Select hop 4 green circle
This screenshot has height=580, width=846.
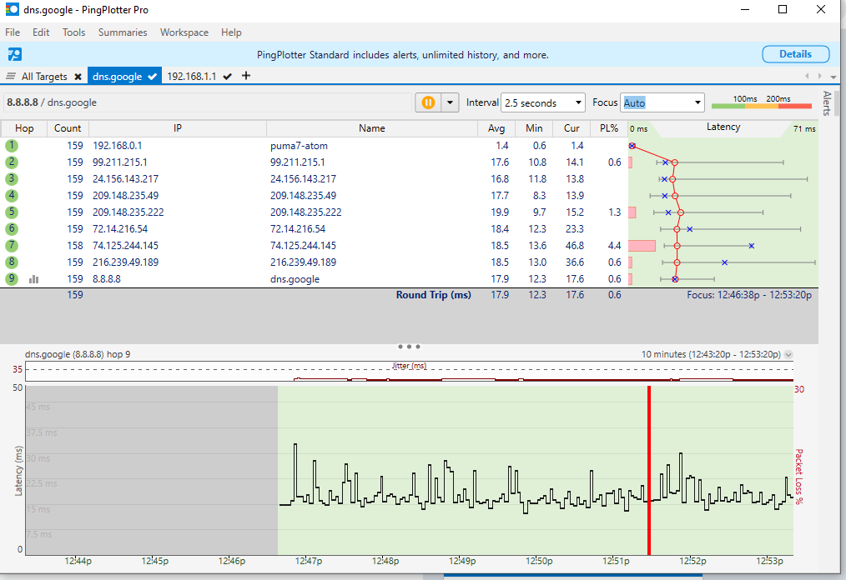coord(12,196)
